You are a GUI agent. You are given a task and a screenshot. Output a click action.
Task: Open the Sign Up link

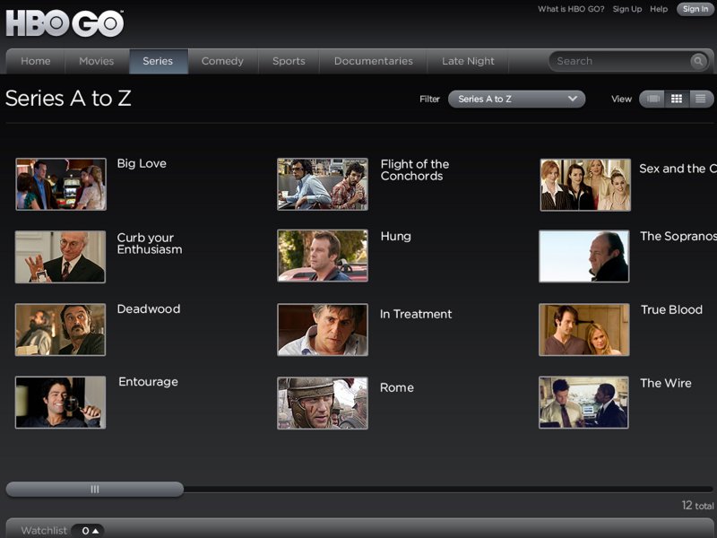pos(626,9)
